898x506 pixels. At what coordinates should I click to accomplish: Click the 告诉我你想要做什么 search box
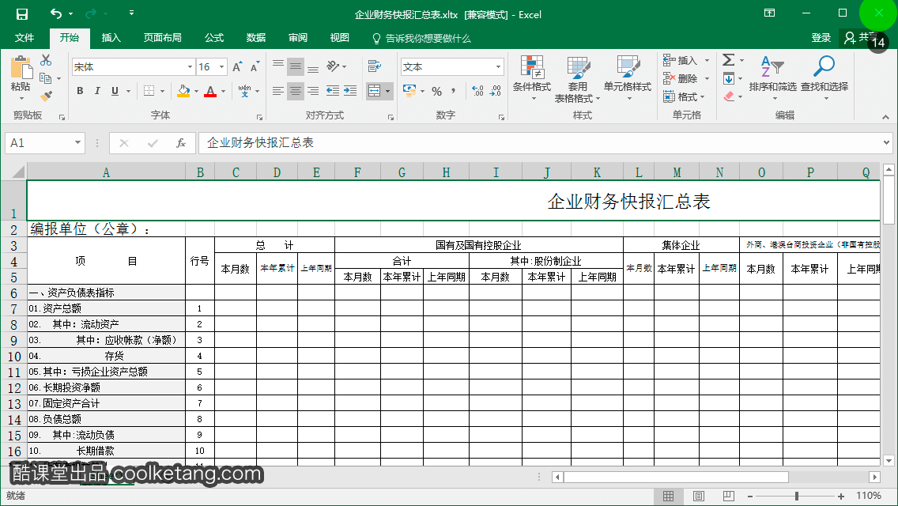[x=421, y=39]
